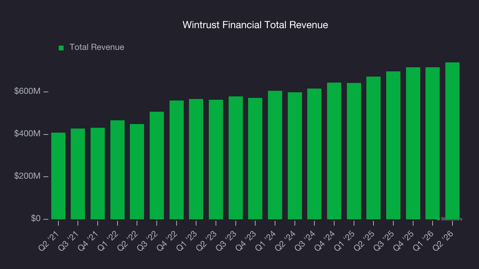Select the Q1 '23 revenue bar

pyautogui.click(x=196, y=159)
